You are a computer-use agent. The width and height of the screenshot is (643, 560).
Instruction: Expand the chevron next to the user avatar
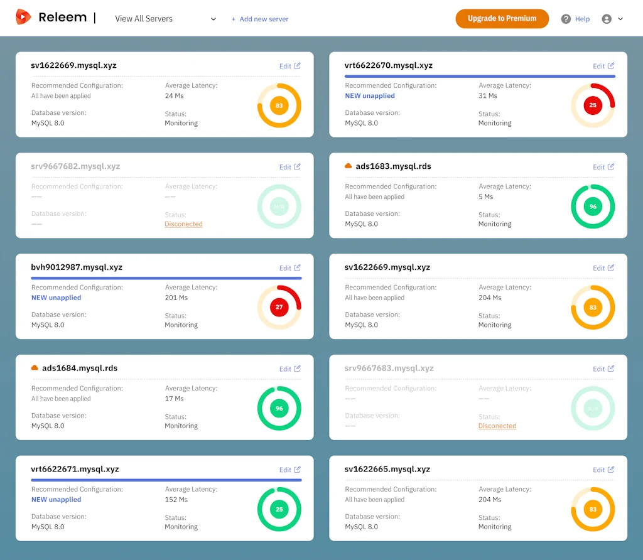(620, 19)
